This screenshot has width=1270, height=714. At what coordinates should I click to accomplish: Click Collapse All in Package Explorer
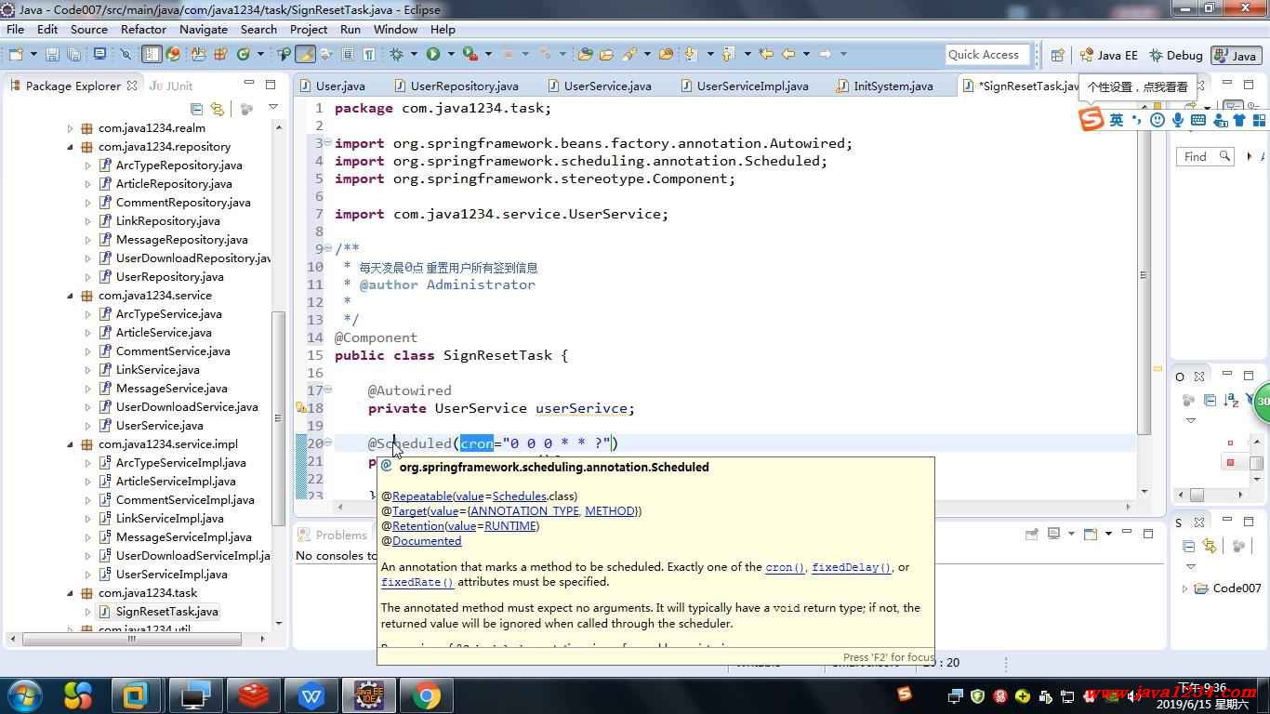tap(196, 109)
